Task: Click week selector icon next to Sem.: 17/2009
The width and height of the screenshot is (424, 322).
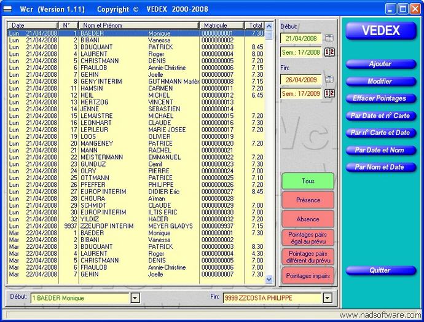Action: (x=329, y=93)
